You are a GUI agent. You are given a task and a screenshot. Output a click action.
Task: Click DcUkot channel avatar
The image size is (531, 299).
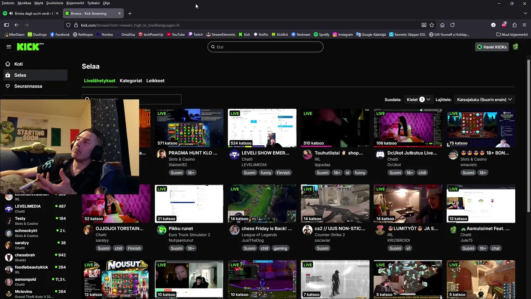tap(380, 154)
